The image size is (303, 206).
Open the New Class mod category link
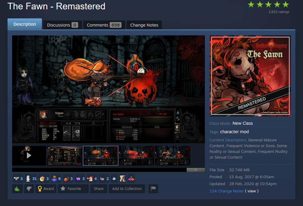coord(242,123)
